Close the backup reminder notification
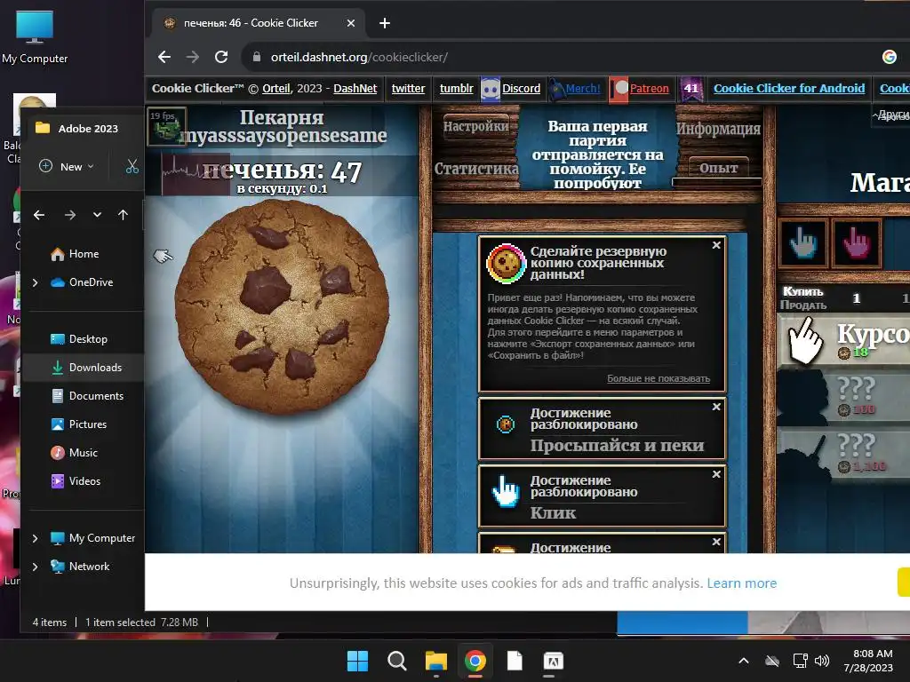The image size is (910, 682). tap(716, 245)
